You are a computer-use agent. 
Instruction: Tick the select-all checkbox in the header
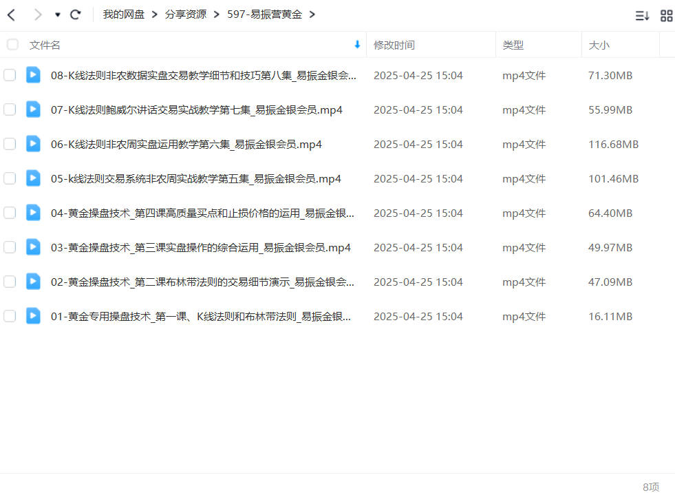(x=12, y=44)
